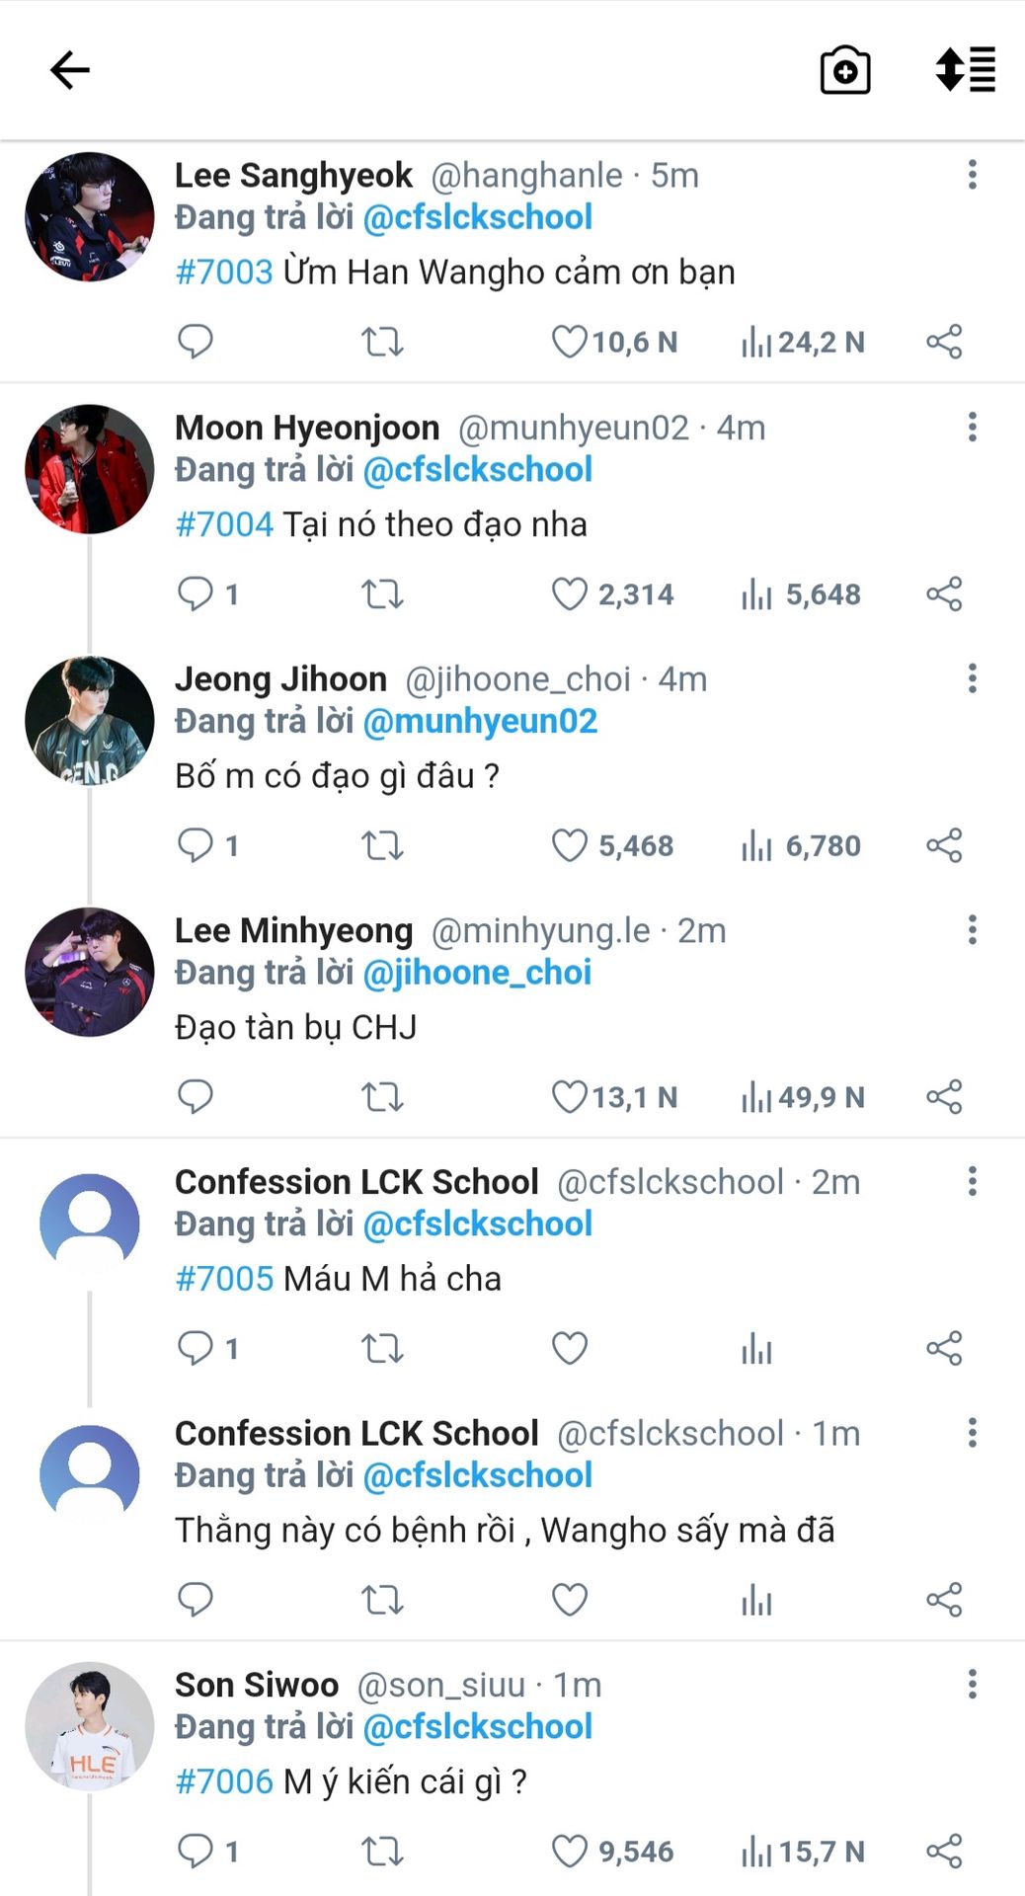Open the sort replies icon
This screenshot has width=1025, height=1896.
(x=966, y=69)
